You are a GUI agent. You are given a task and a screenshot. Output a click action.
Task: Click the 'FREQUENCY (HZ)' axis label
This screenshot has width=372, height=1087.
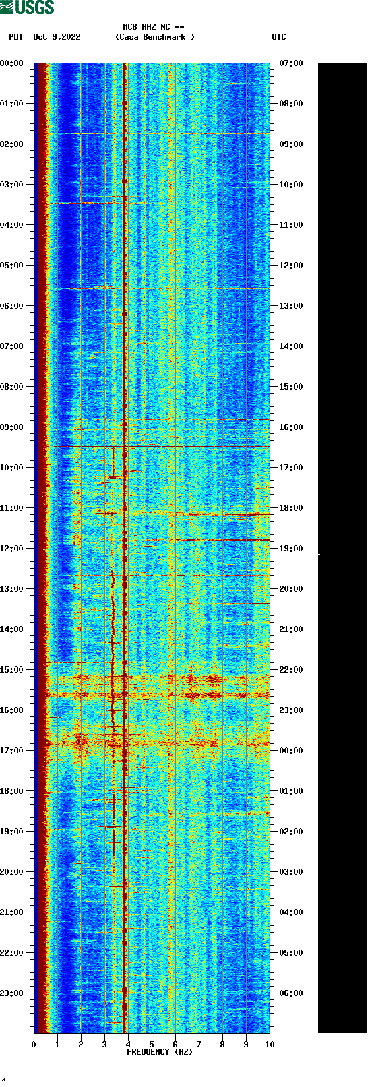pos(160,1051)
